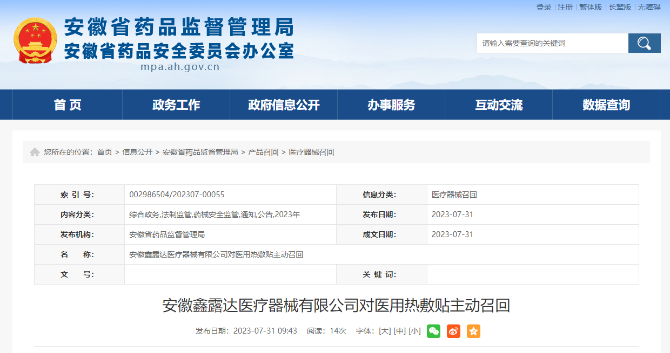The width and height of the screenshot is (670, 353).
Task: Click the 索引号 label cell
Action: [x=79, y=195]
